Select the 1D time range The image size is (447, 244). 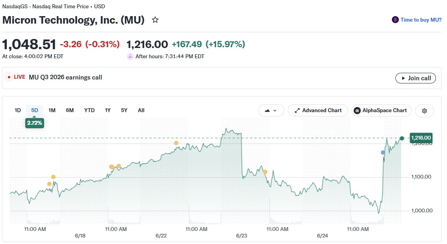pyautogui.click(x=18, y=111)
